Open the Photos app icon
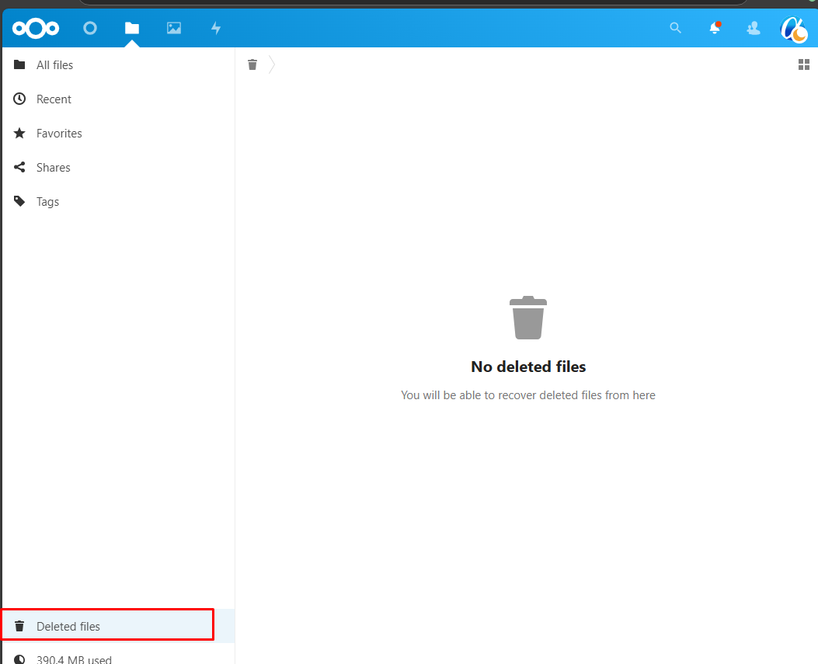This screenshot has height=664, width=818. pyautogui.click(x=174, y=29)
